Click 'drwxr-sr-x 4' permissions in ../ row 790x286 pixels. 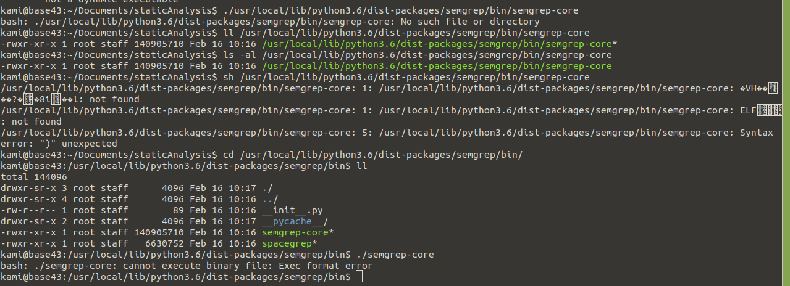click(x=35, y=199)
